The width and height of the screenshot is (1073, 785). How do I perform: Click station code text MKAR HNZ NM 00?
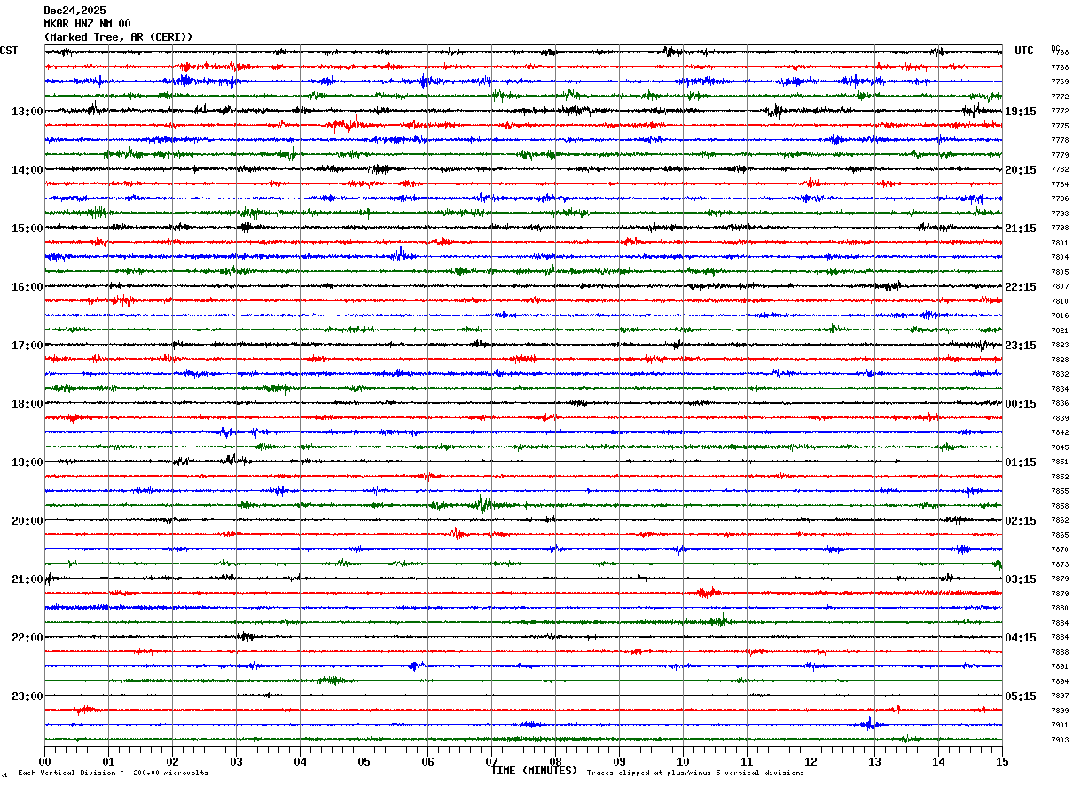click(x=87, y=24)
